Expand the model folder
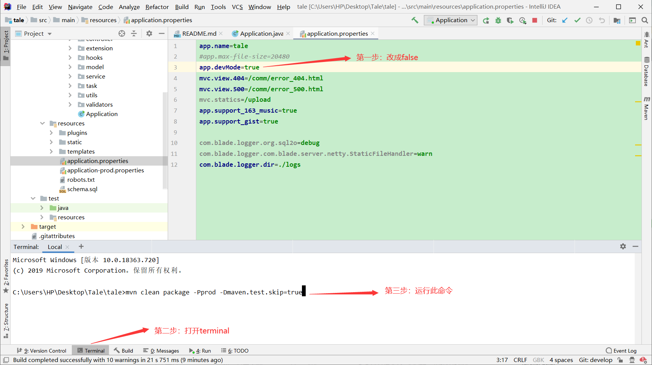The height and width of the screenshot is (365, 652). click(70, 67)
